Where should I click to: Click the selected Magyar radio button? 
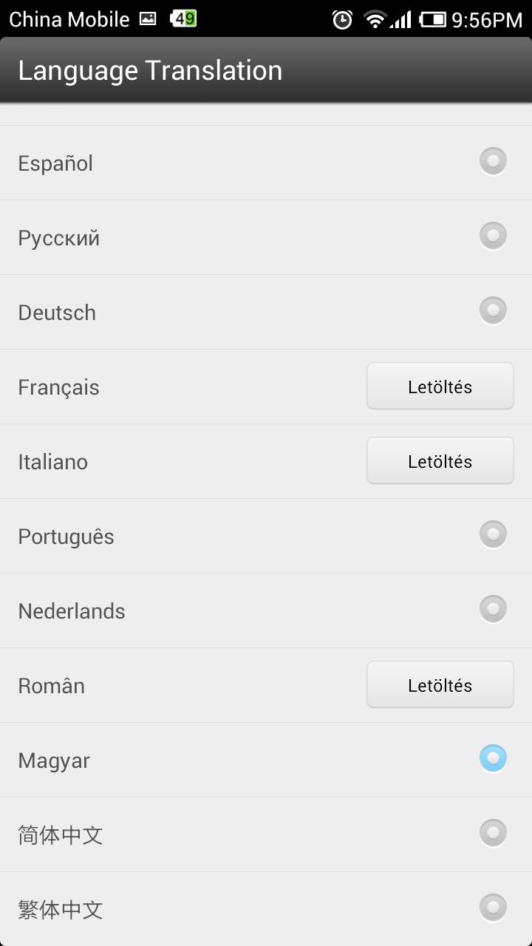tap(493, 758)
